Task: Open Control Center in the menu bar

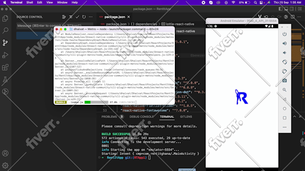Action: [x=261, y=3]
